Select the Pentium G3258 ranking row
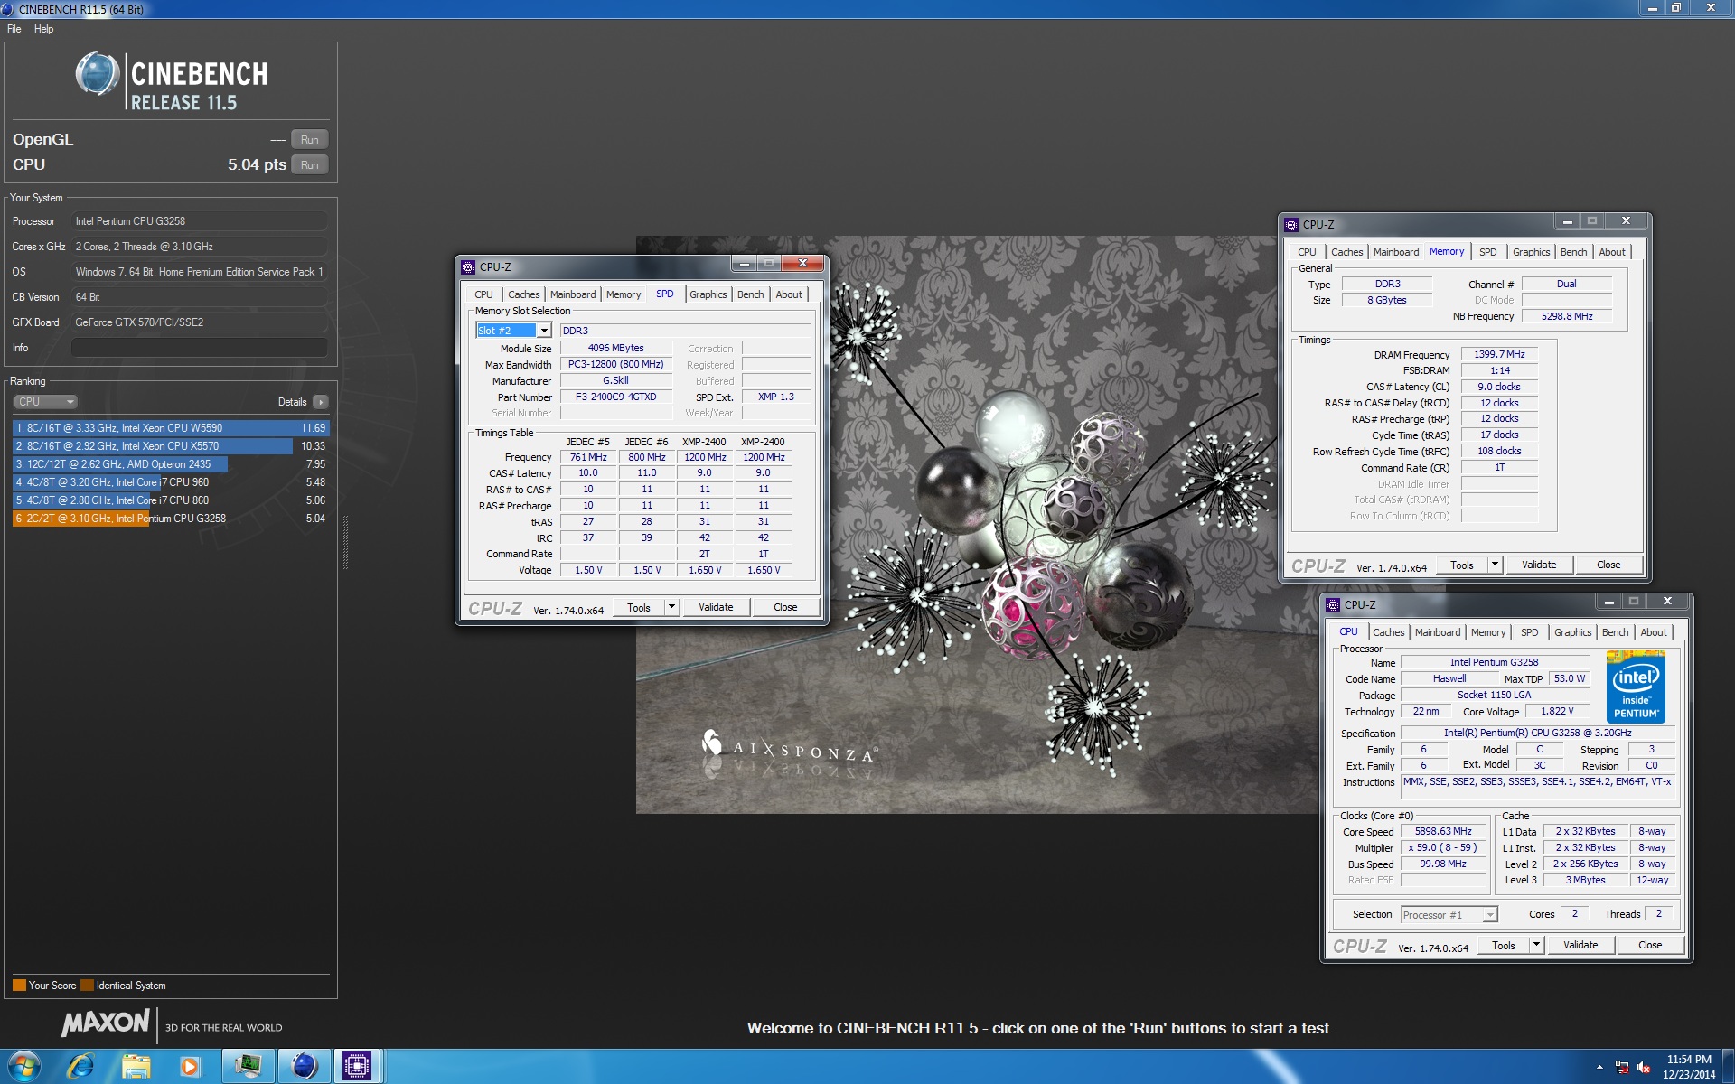This screenshot has height=1084, width=1735. 171,519
